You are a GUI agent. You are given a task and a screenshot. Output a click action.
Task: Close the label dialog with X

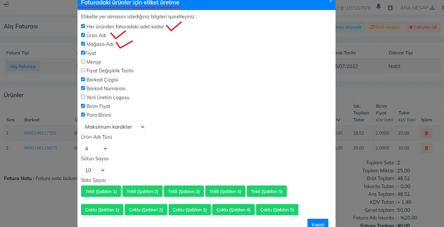pos(330,1)
